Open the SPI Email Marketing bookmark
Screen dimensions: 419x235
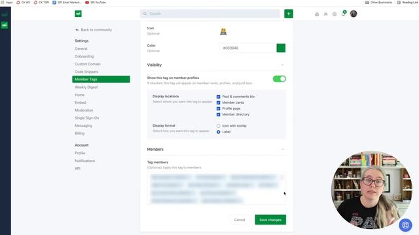67,3
